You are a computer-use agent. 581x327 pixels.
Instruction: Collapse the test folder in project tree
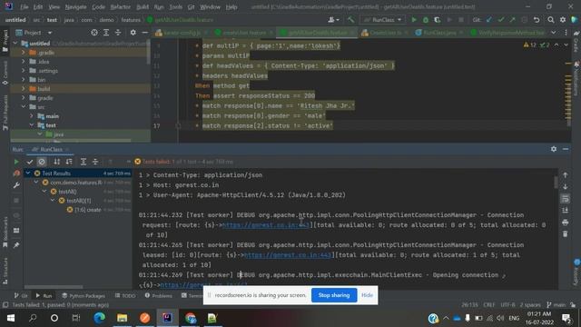click(x=32, y=125)
